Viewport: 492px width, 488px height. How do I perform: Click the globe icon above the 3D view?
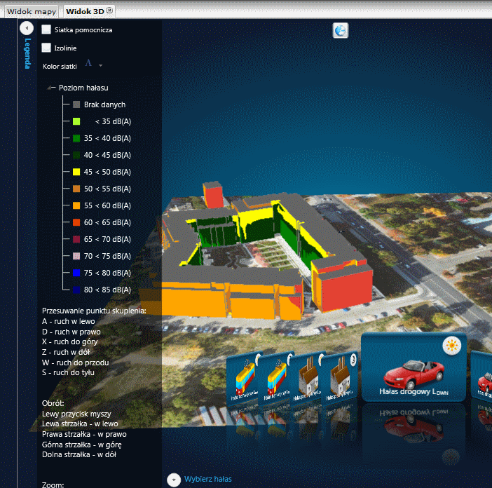pos(341,30)
